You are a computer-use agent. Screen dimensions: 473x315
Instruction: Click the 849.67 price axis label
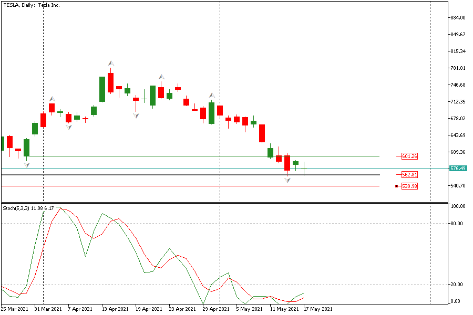(458, 35)
